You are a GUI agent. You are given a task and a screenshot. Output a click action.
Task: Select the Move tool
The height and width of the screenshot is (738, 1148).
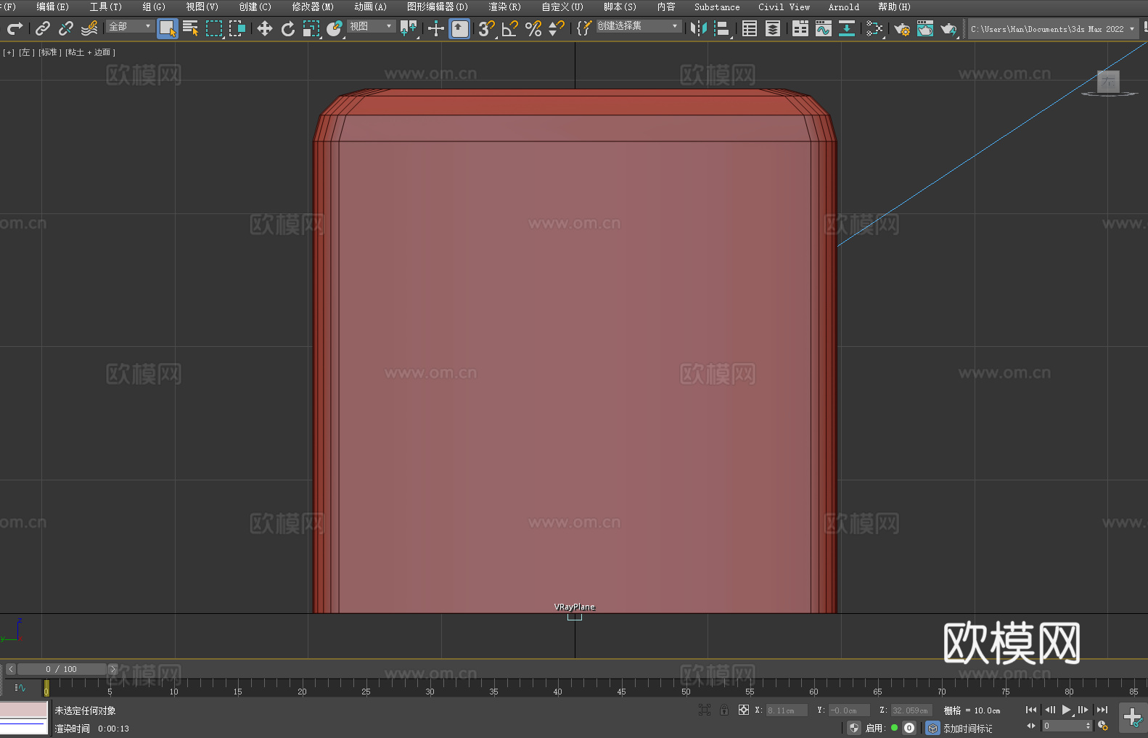click(265, 28)
